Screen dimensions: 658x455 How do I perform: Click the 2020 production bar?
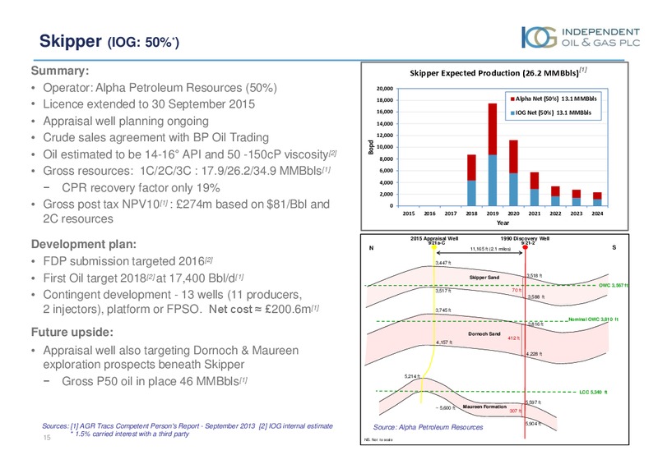pyautogui.click(x=513, y=173)
